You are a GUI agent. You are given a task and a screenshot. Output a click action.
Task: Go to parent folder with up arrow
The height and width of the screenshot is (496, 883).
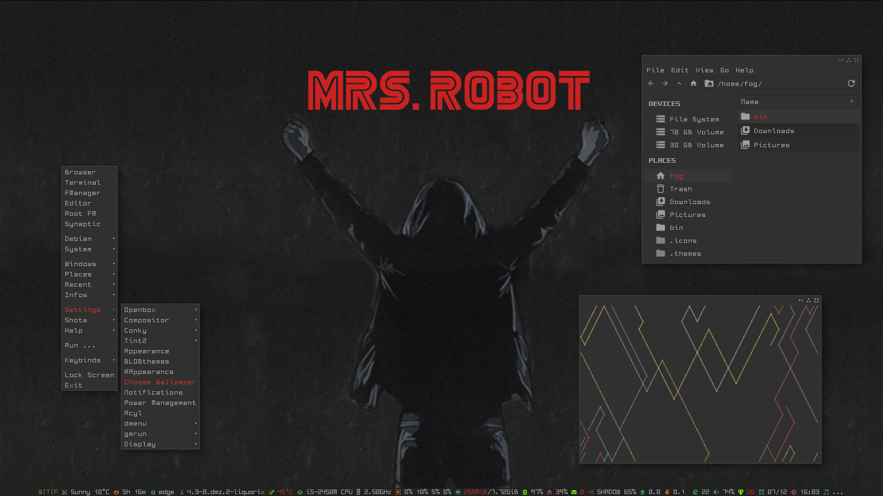click(x=679, y=83)
